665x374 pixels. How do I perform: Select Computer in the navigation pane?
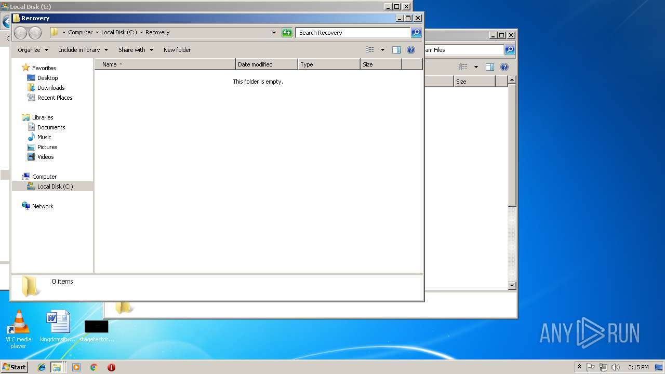(x=44, y=177)
